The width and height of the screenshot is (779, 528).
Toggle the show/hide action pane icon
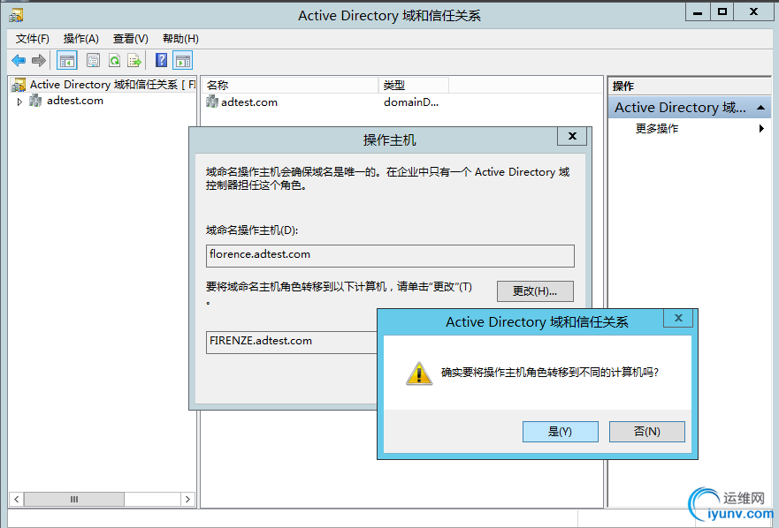click(182, 61)
